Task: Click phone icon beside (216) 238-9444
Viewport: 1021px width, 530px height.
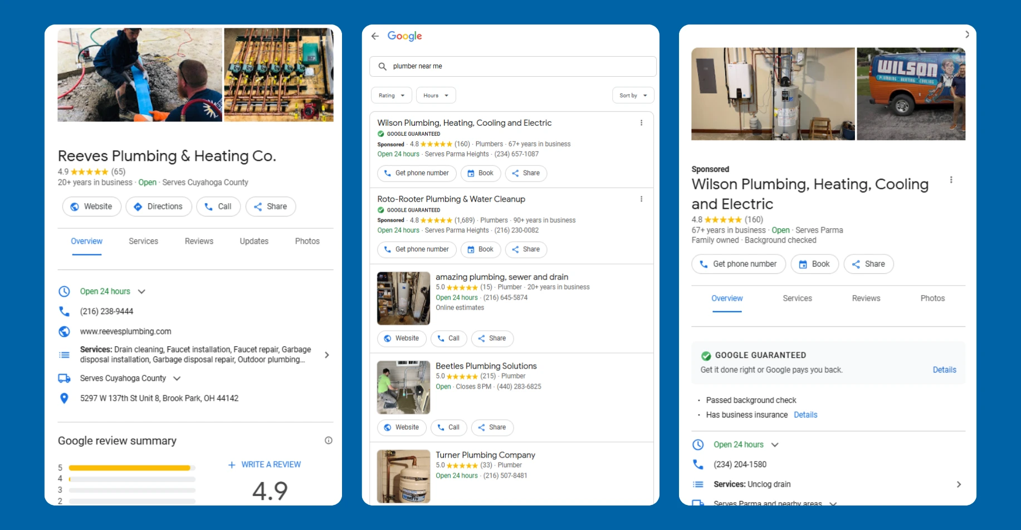Action: (x=65, y=311)
